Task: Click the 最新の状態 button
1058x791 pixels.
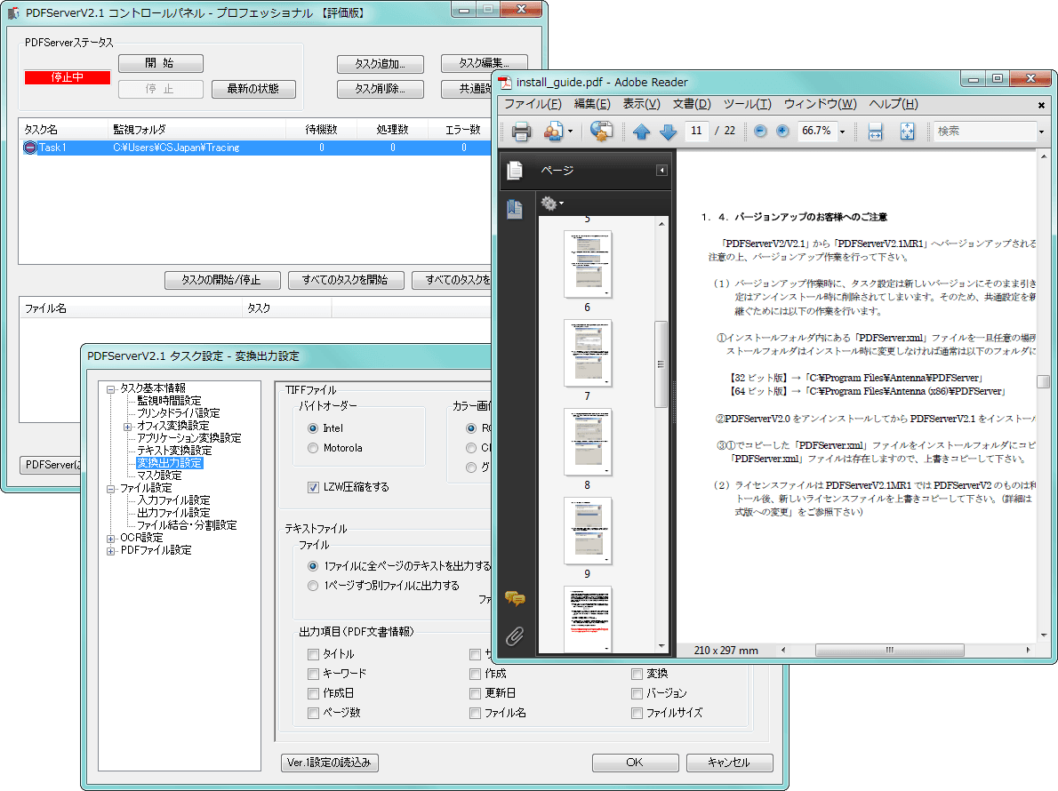Action: [x=253, y=89]
